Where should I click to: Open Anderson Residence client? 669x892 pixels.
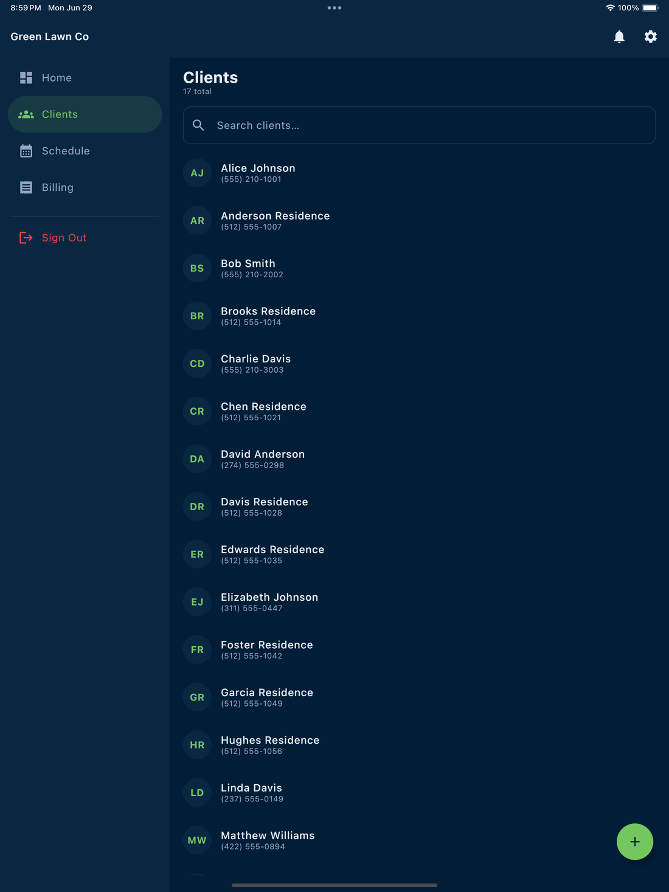[x=419, y=221]
